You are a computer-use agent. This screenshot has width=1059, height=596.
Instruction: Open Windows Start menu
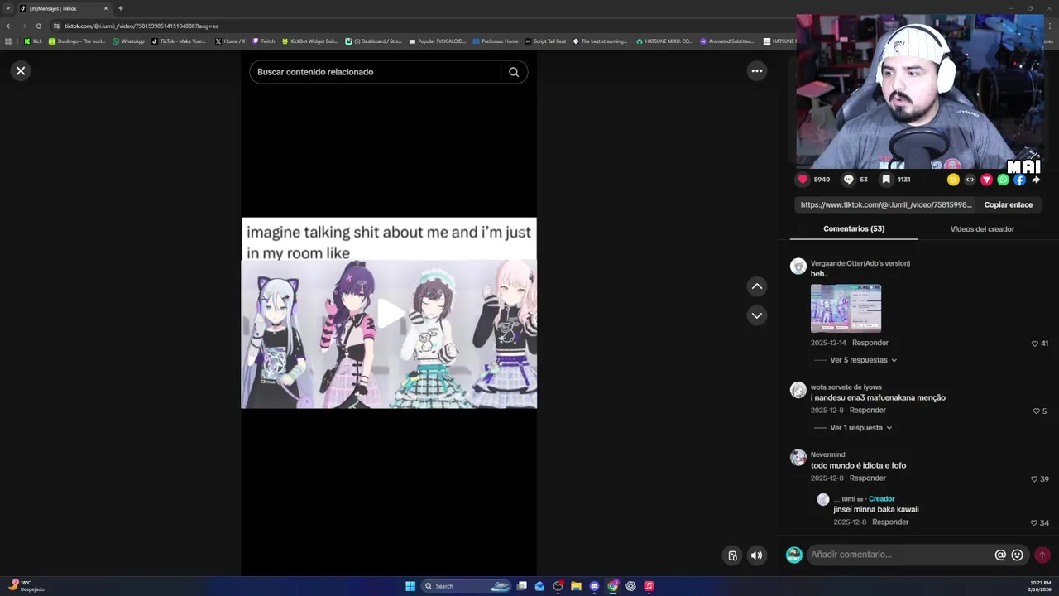(x=410, y=586)
